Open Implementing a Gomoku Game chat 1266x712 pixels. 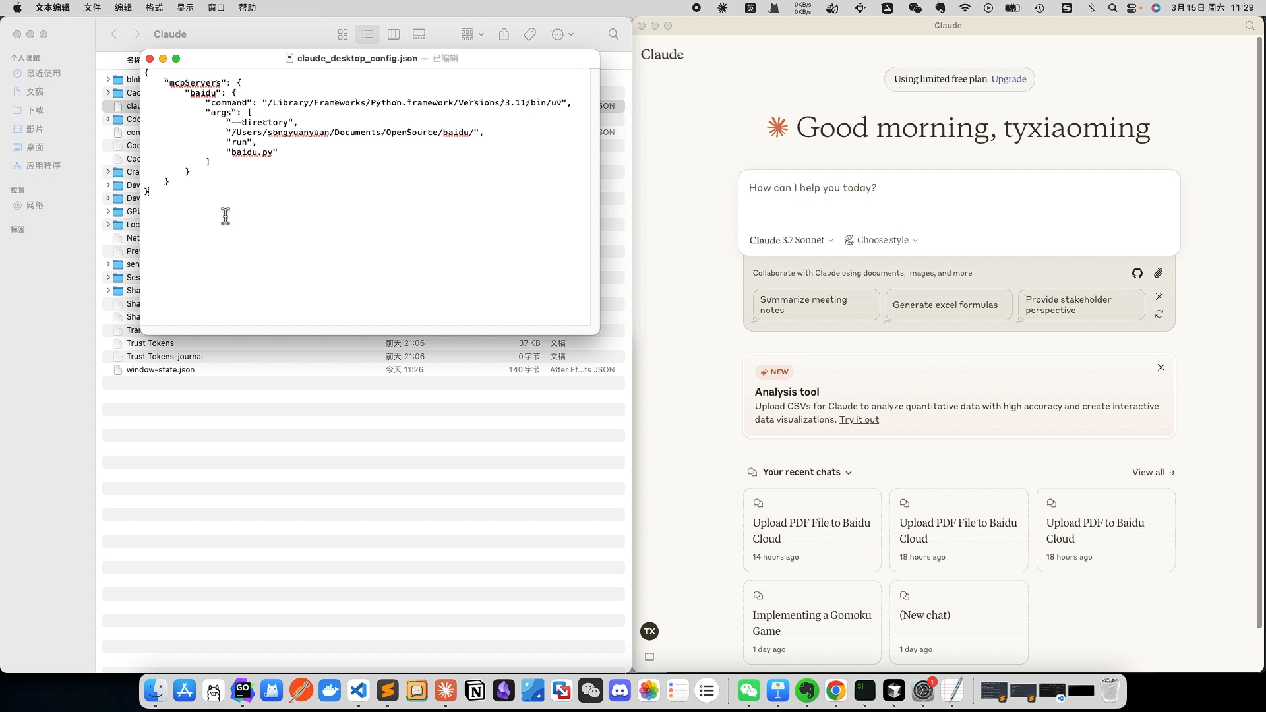[812, 622]
